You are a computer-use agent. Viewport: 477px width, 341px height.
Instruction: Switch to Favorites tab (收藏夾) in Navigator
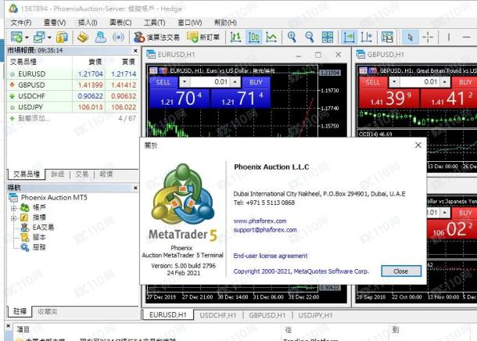pos(48,311)
